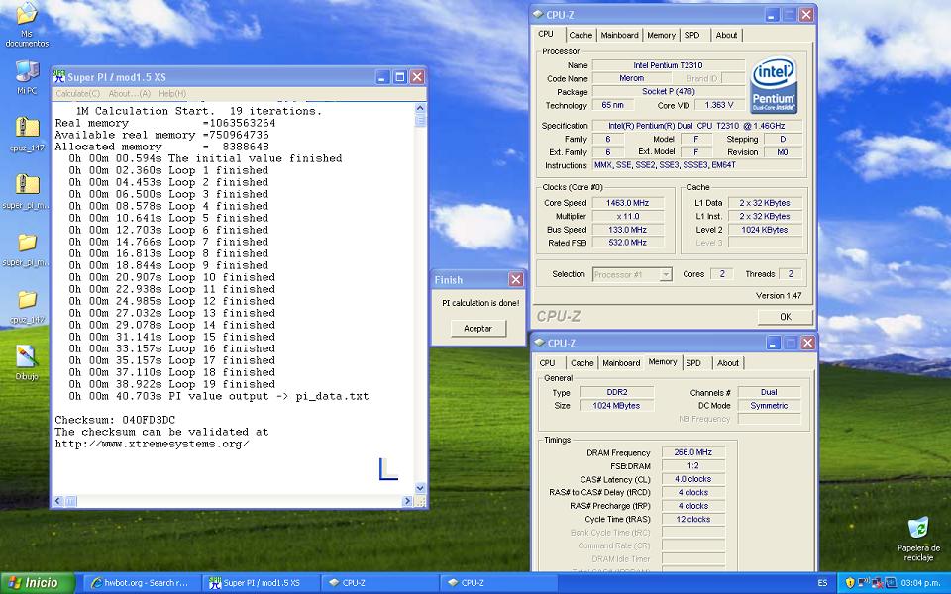Click the Core VID value 1.363 V
The image size is (951, 594).
coord(719,105)
